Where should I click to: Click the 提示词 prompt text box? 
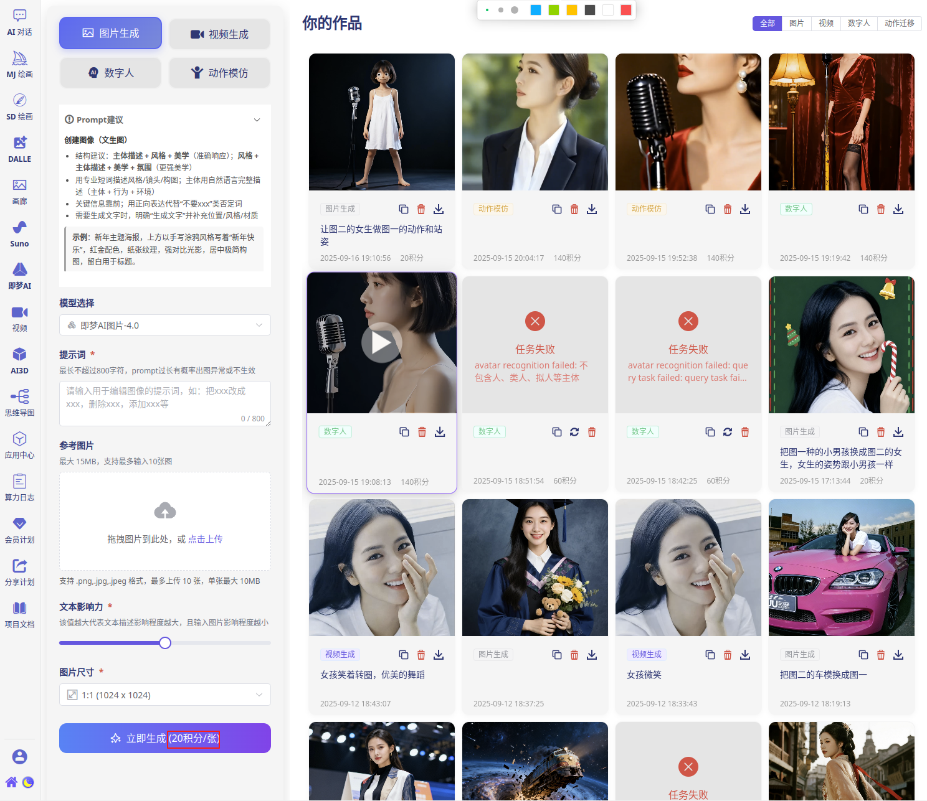tap(165, 403)
